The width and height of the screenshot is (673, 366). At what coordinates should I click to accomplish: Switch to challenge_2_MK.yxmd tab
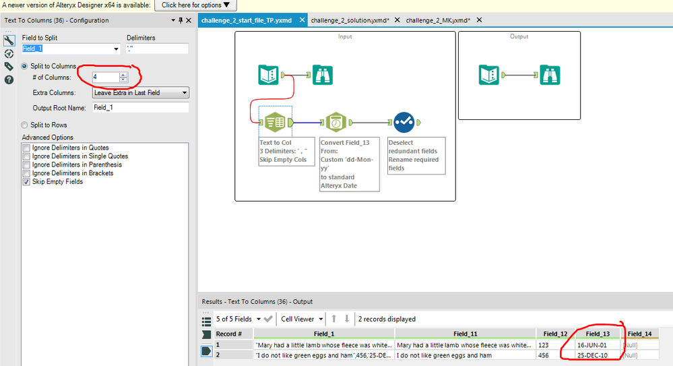point(438,20)
